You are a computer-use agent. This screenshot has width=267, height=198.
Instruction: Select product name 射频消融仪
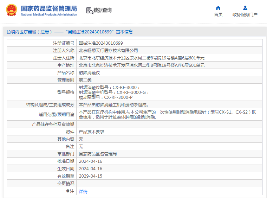tap(89, 73)
